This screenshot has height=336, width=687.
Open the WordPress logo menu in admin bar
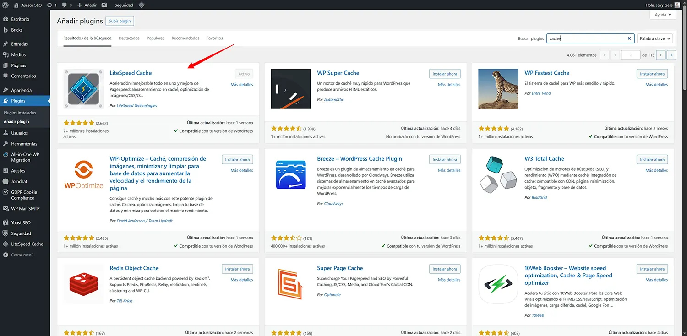coord(5,5)
